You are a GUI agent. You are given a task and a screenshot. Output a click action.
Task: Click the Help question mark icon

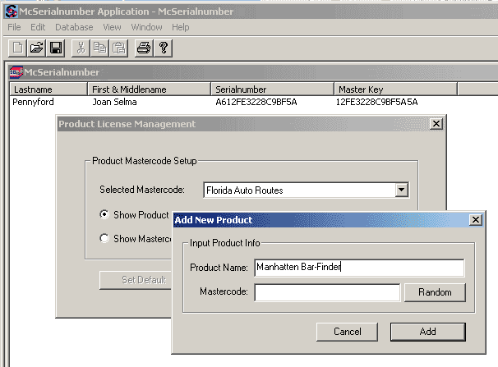coord(164,48)
